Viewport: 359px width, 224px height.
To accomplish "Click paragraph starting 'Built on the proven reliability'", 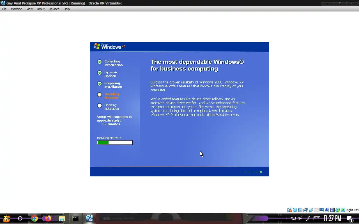I will (x=197, y=86).
